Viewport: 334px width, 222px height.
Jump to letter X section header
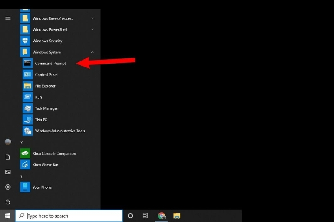click(x=21, y=143)
